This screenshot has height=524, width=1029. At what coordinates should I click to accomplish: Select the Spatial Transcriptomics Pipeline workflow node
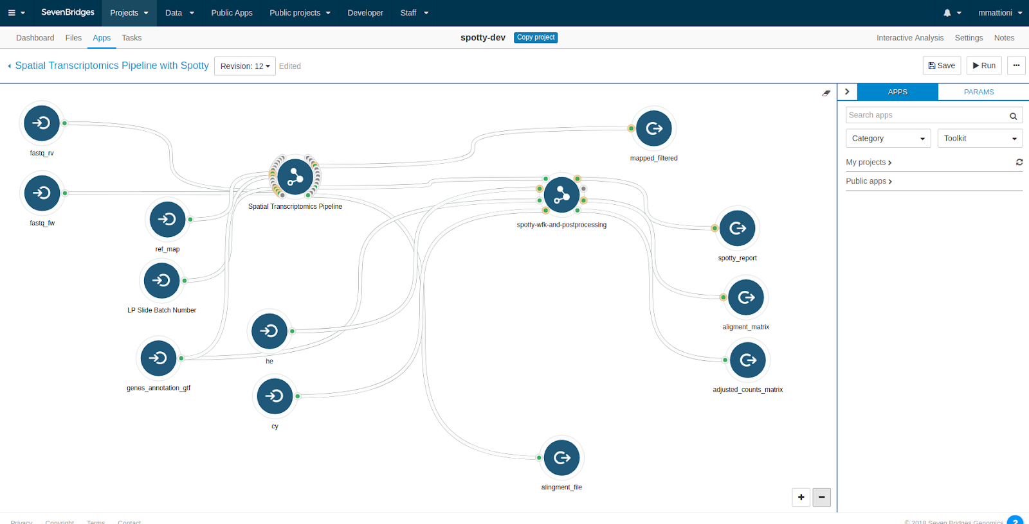click(x=295, y=177)
